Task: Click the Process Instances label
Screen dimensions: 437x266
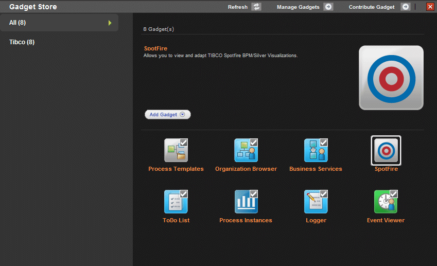Action: pyautogui.click(x=246, y=220)
